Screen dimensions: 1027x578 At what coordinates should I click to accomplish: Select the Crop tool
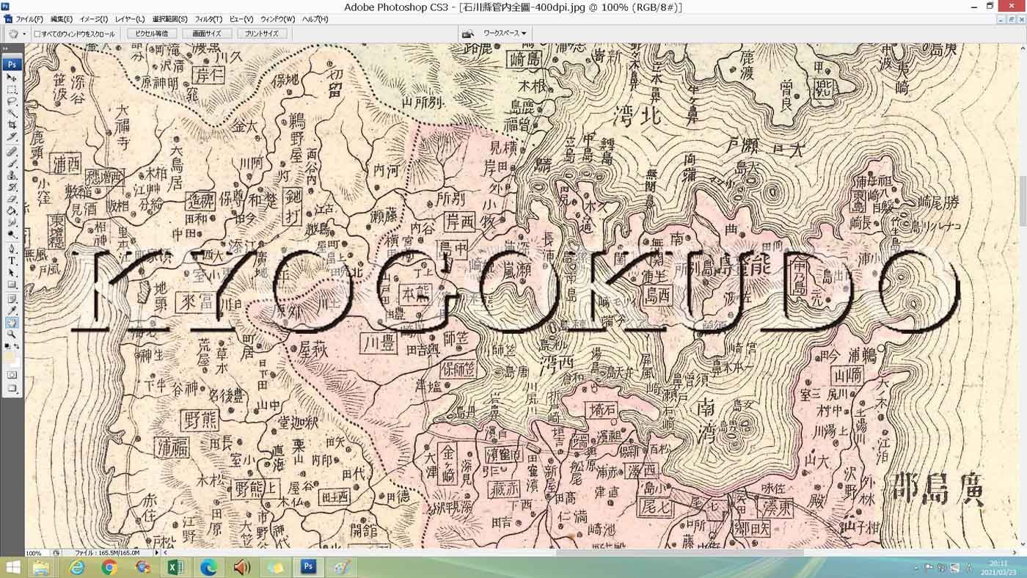(x=12, y=125)
